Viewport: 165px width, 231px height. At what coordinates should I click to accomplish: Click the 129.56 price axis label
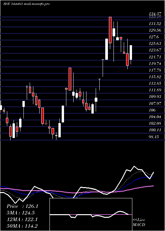[155, 30]
